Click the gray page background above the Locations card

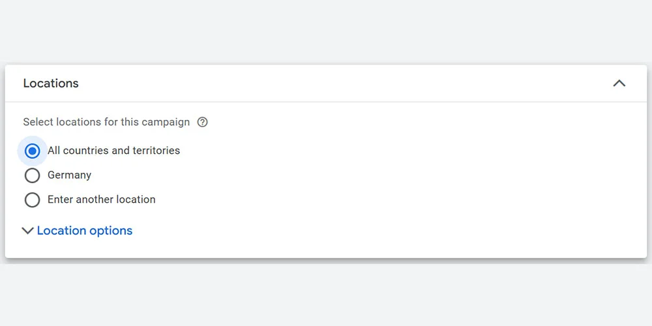326,33
